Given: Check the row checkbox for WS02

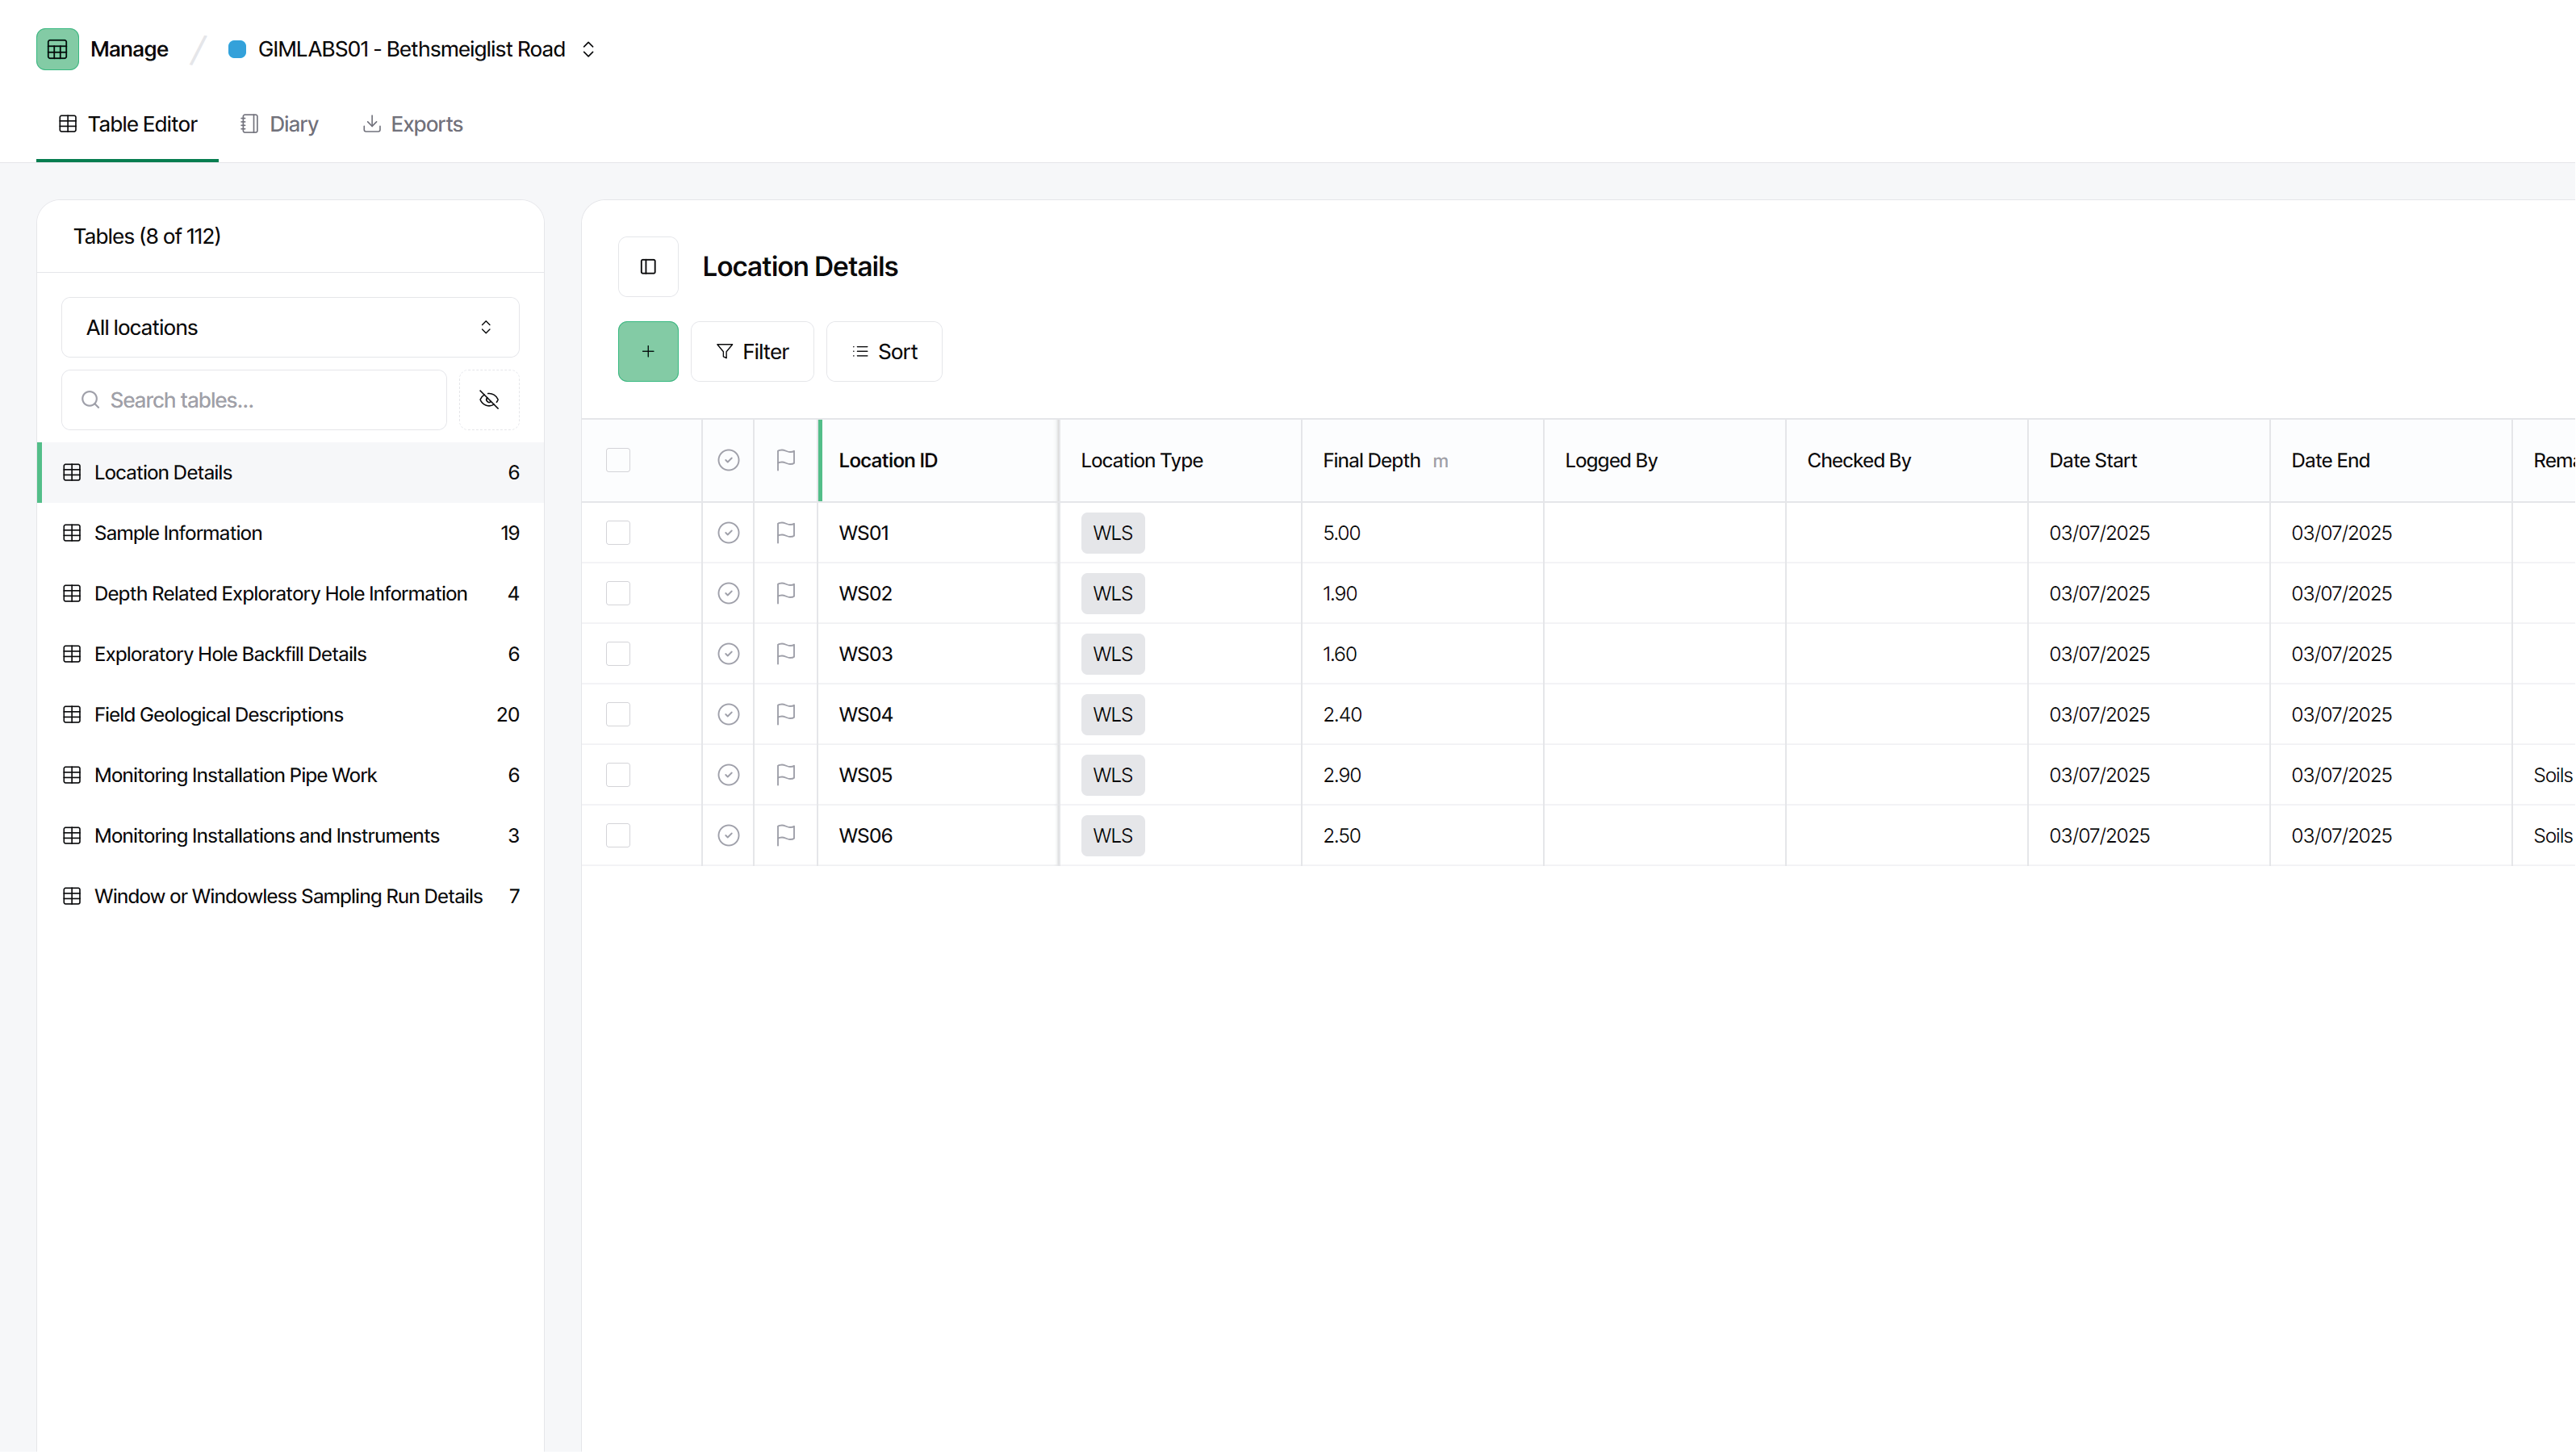Looking at the screenshot, I should point(618,593).
